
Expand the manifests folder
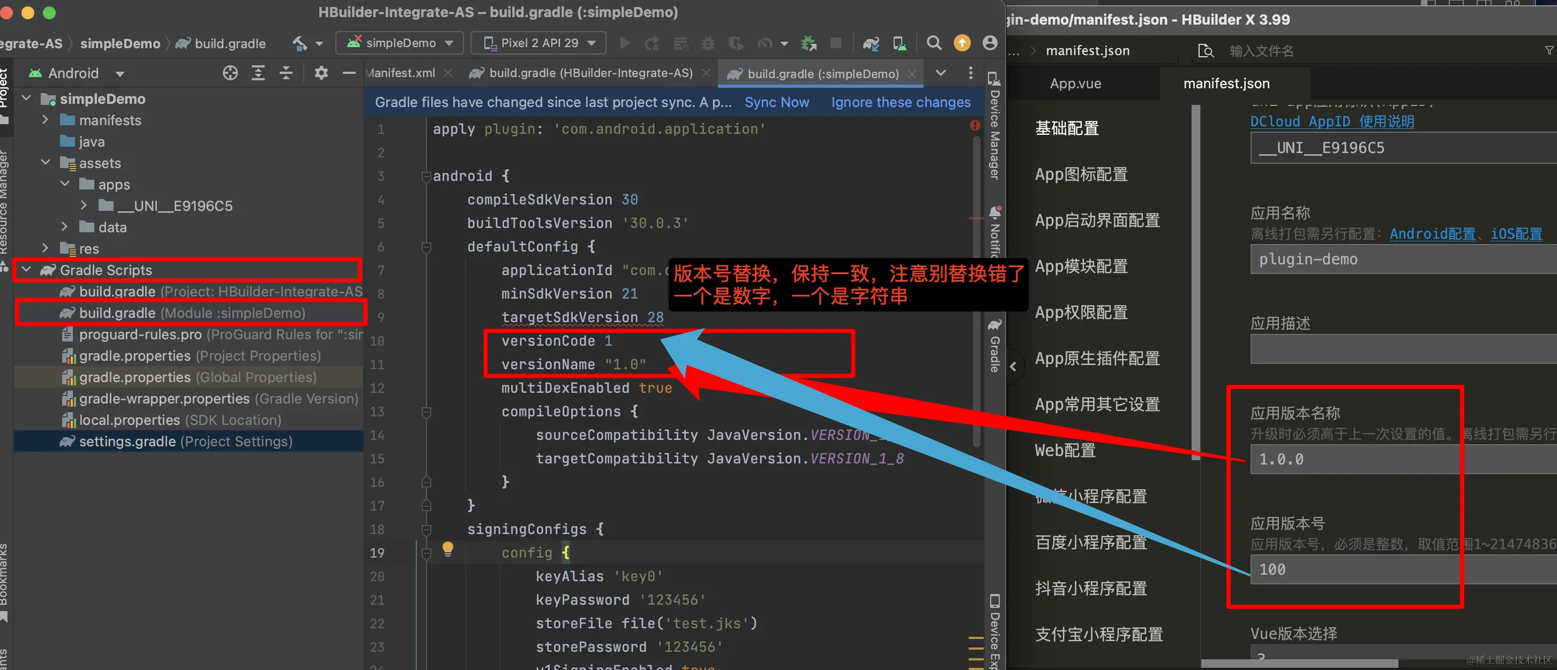click(x=46, y=119)
